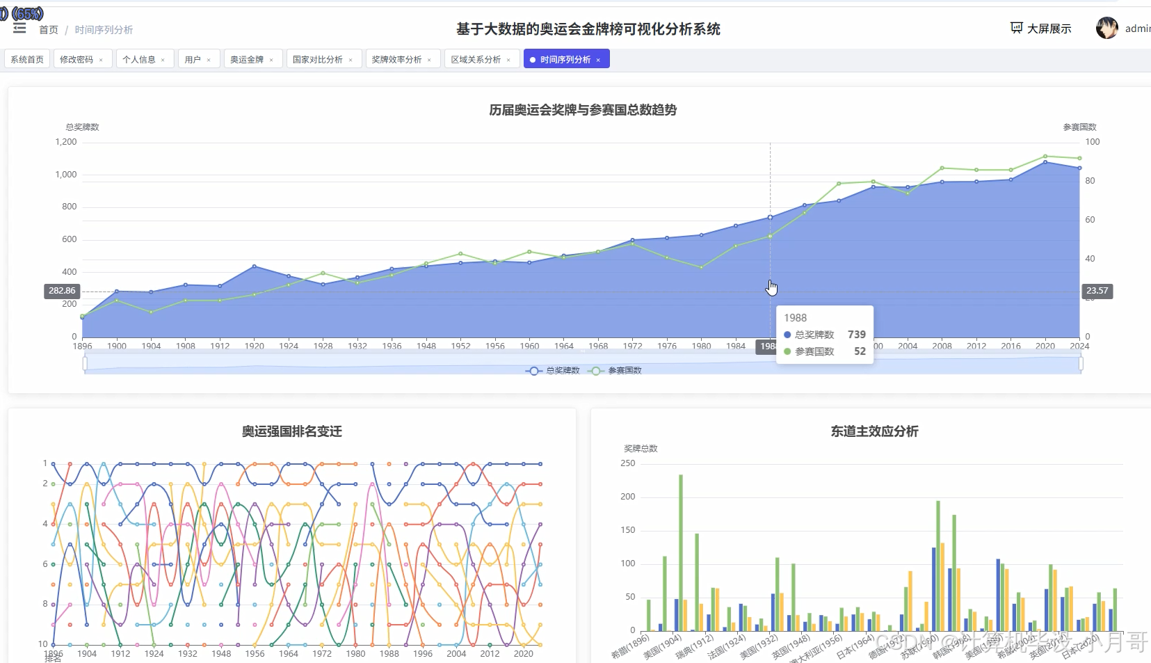Screen dimensions: 1151x663
Task: Close the 区域关系分析 tab
Action: coord(508,60)
